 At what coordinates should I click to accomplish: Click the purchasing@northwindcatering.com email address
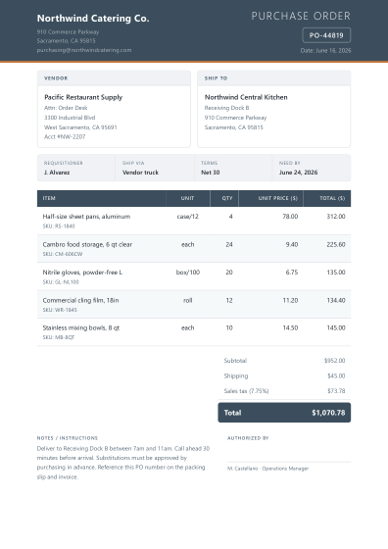84,50
